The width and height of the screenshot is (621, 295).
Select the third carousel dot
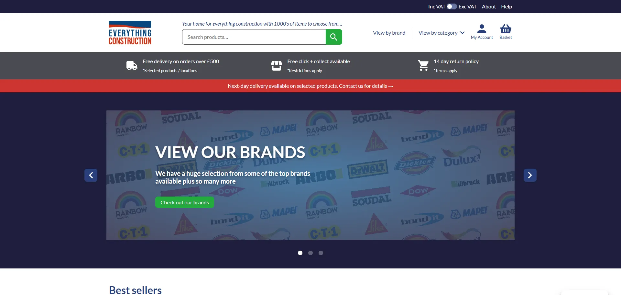tap(321, 253)
